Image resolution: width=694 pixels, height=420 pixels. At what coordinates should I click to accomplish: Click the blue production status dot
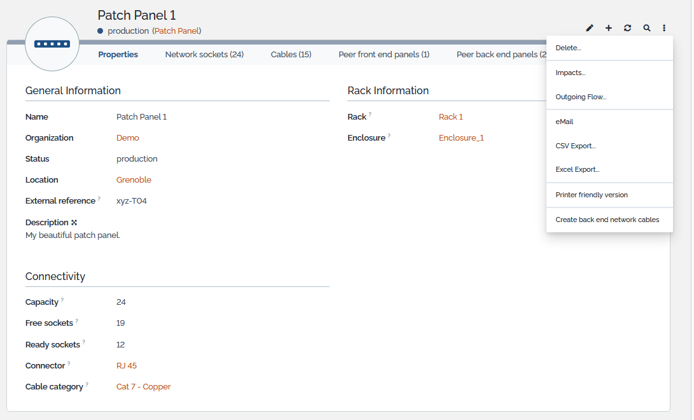point(101,31)
